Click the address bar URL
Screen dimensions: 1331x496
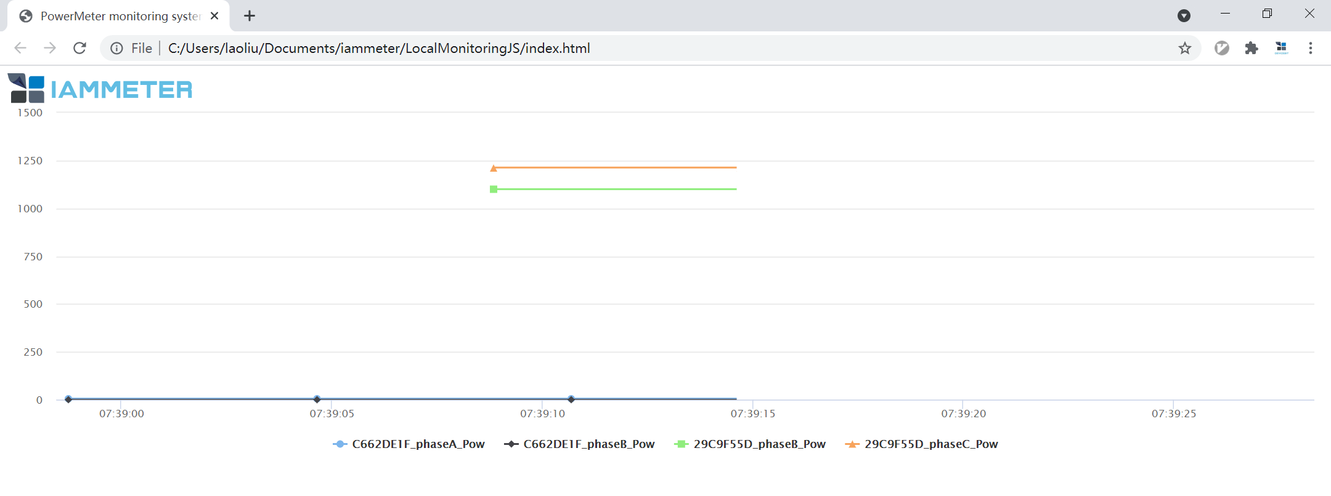point(379,48)
